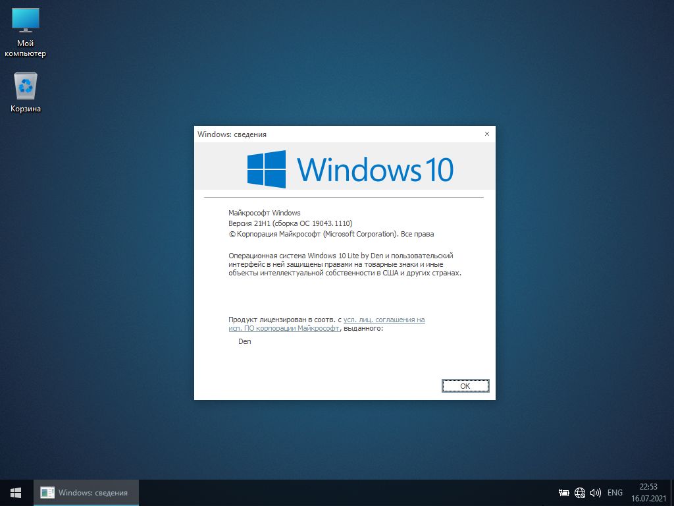Open the усл. лиц. соглашения license link

pyautogui.click(x=326, y=324)
